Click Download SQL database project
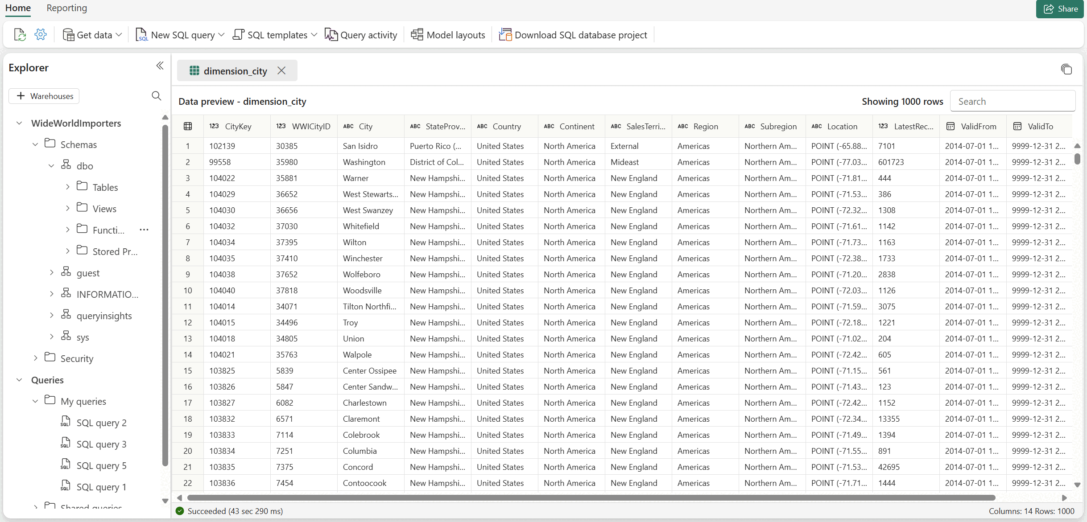This screenshot has width=1087, height=522. tap(573, 35)
